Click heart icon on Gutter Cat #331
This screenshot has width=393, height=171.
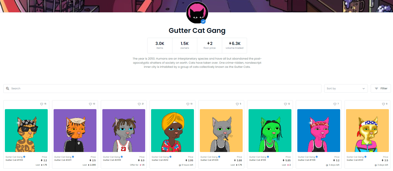pos(384,104)
